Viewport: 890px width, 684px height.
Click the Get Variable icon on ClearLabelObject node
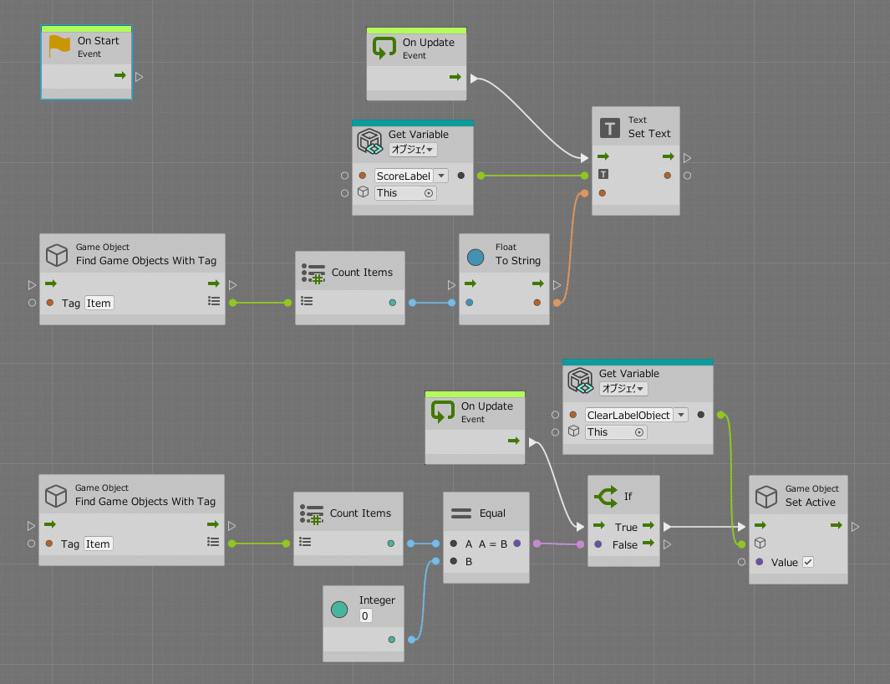pyautogui.click(x=581, y=380)
